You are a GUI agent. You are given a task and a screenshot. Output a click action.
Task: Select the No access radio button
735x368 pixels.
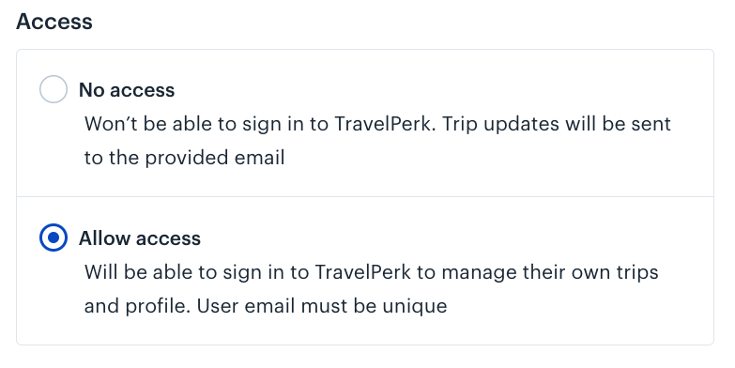pyautogui.click(x=54, y=89)
